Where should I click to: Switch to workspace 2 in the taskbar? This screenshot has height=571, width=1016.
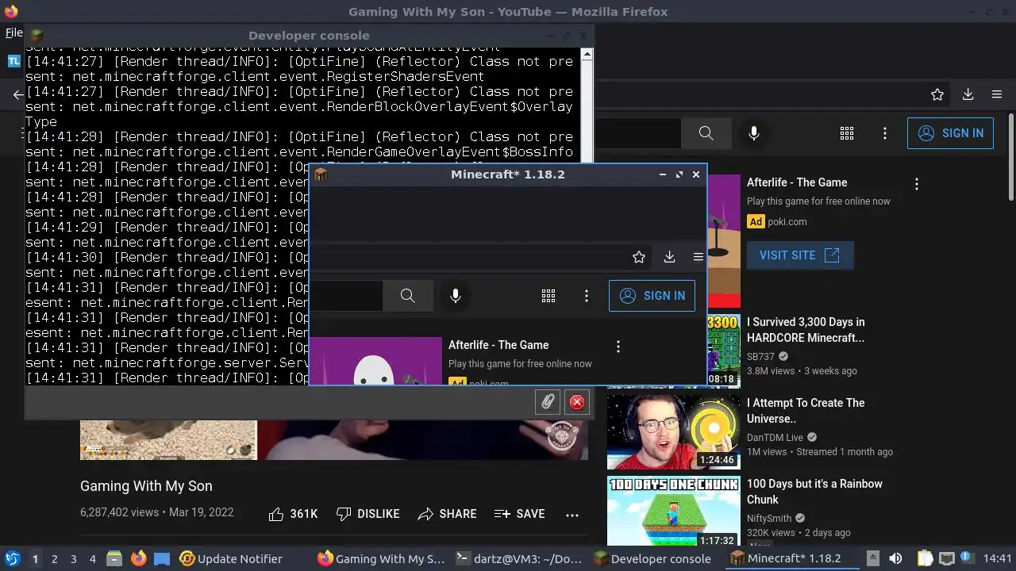point(55,559)
